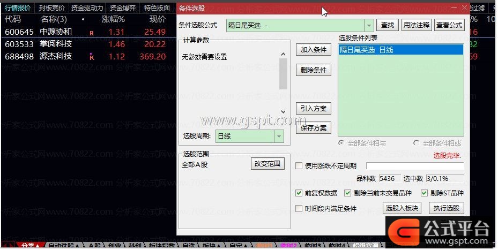Click the scroll-up arrow in 计算参数 panel

(x=284, y=54)
